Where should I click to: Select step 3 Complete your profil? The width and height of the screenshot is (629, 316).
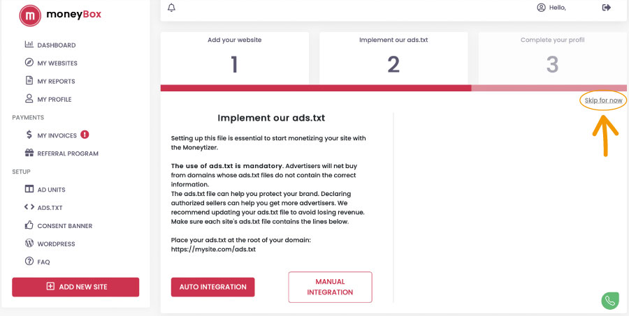click(552, 58)
